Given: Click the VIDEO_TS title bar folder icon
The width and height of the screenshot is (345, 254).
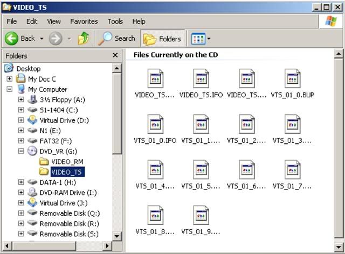Looking at the screenshot, I should [x=6, y=7].
